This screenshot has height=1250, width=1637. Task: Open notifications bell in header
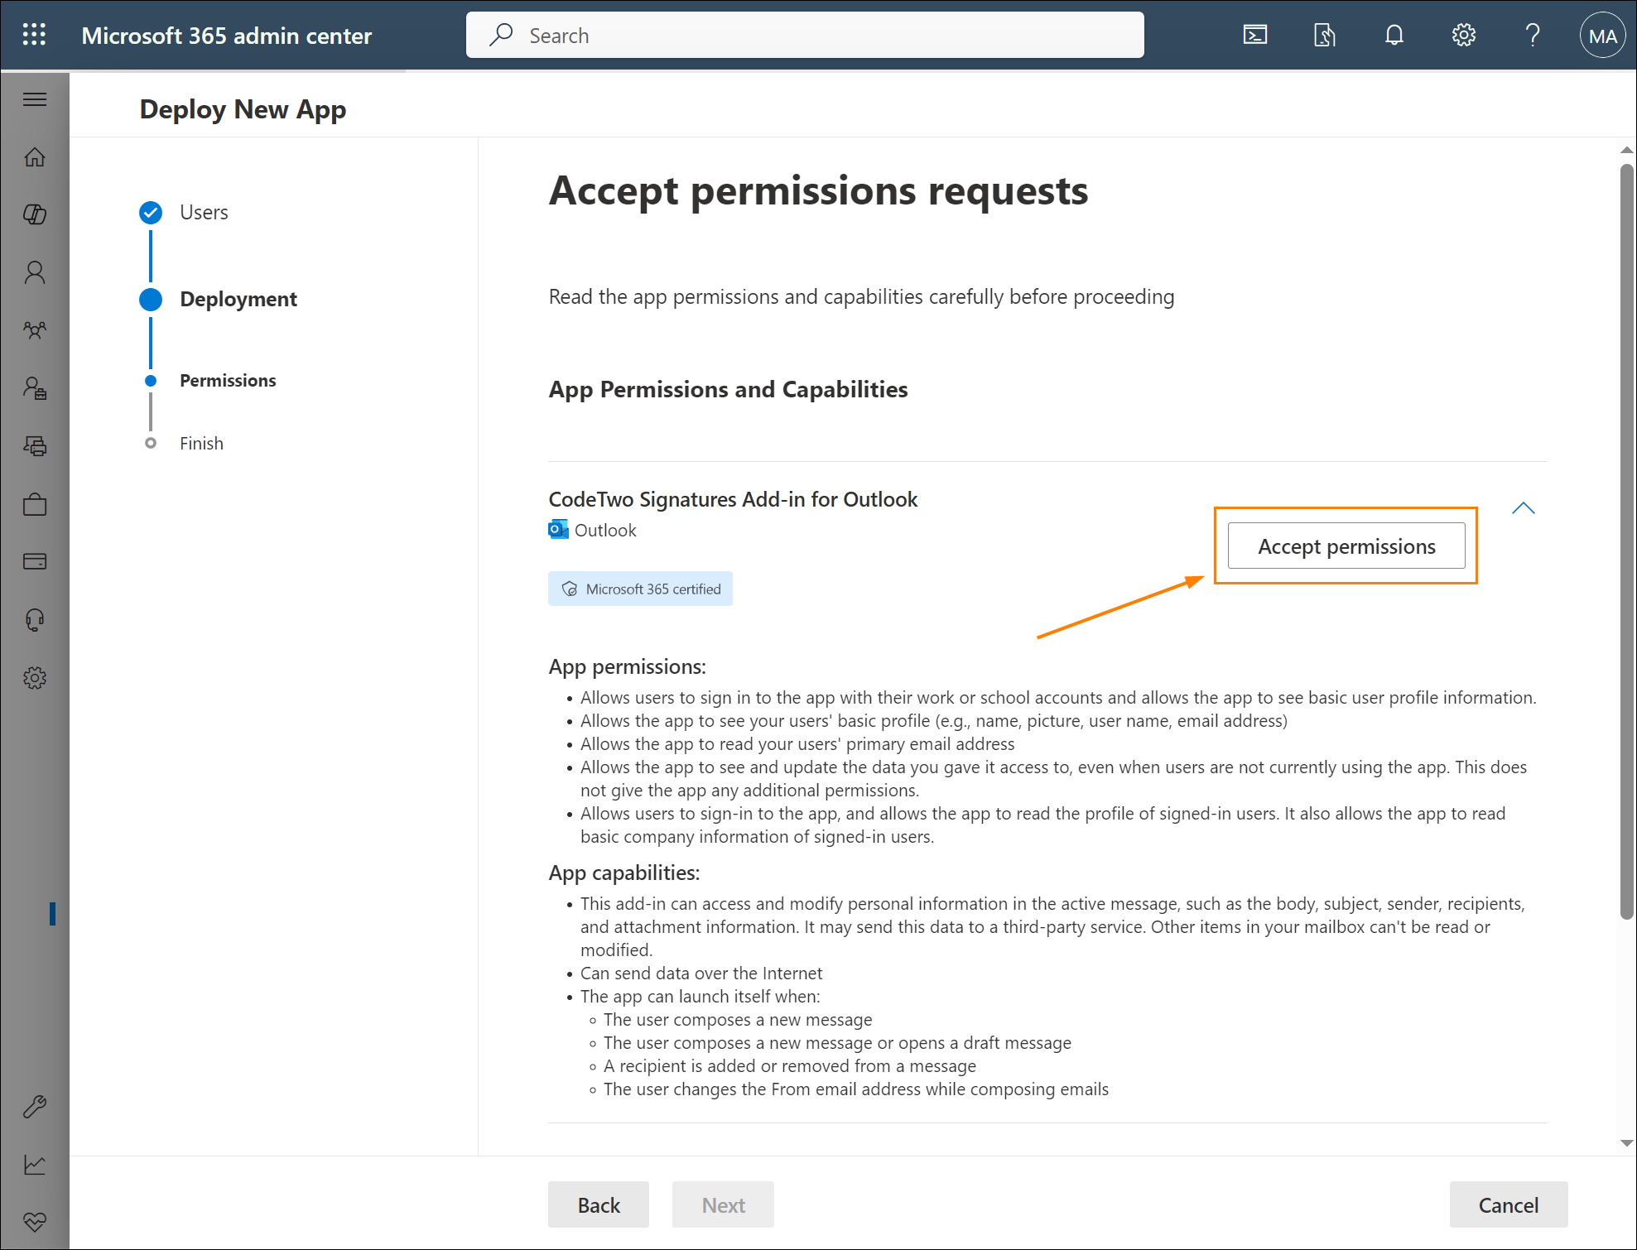click(1394, 35)
